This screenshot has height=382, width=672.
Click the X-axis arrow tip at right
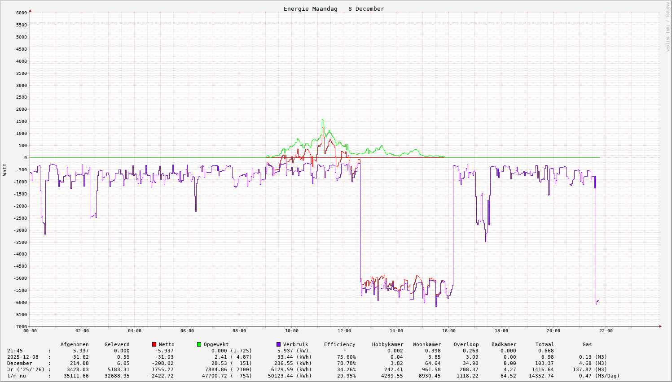coord(660,326)
